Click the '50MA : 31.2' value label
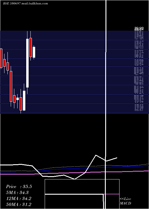Image resolution: width=149 pixels, height=209 pixels. click(19, 204)
